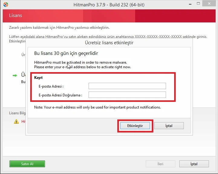
Task: Click the green arrow beside free license option
Action: point(15,75)
